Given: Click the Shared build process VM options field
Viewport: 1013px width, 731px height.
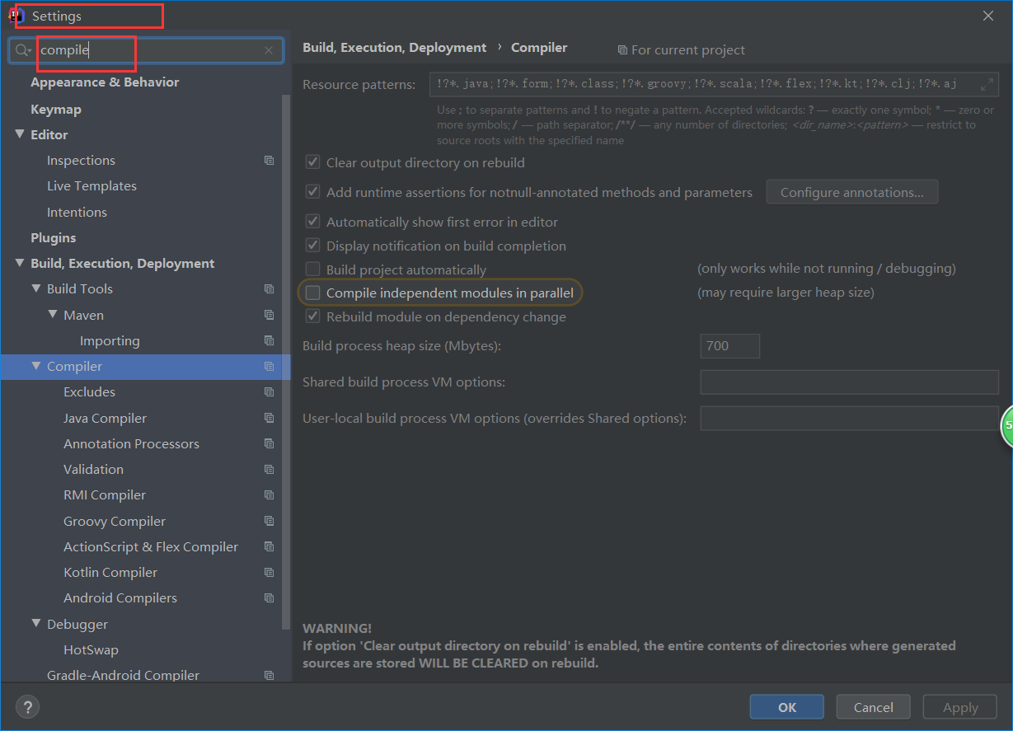Looking at the screenshot, I should click(849, 382).
